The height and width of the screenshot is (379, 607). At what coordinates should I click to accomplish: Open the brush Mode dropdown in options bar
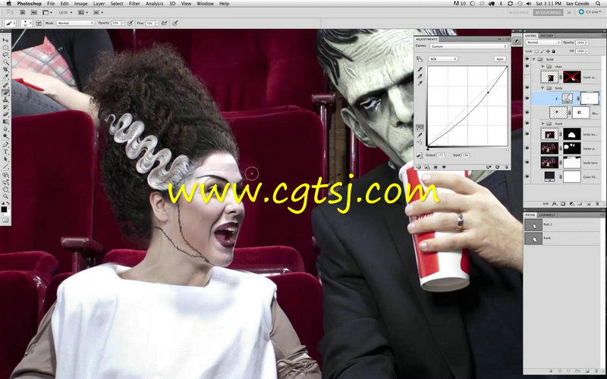[75, 23]
